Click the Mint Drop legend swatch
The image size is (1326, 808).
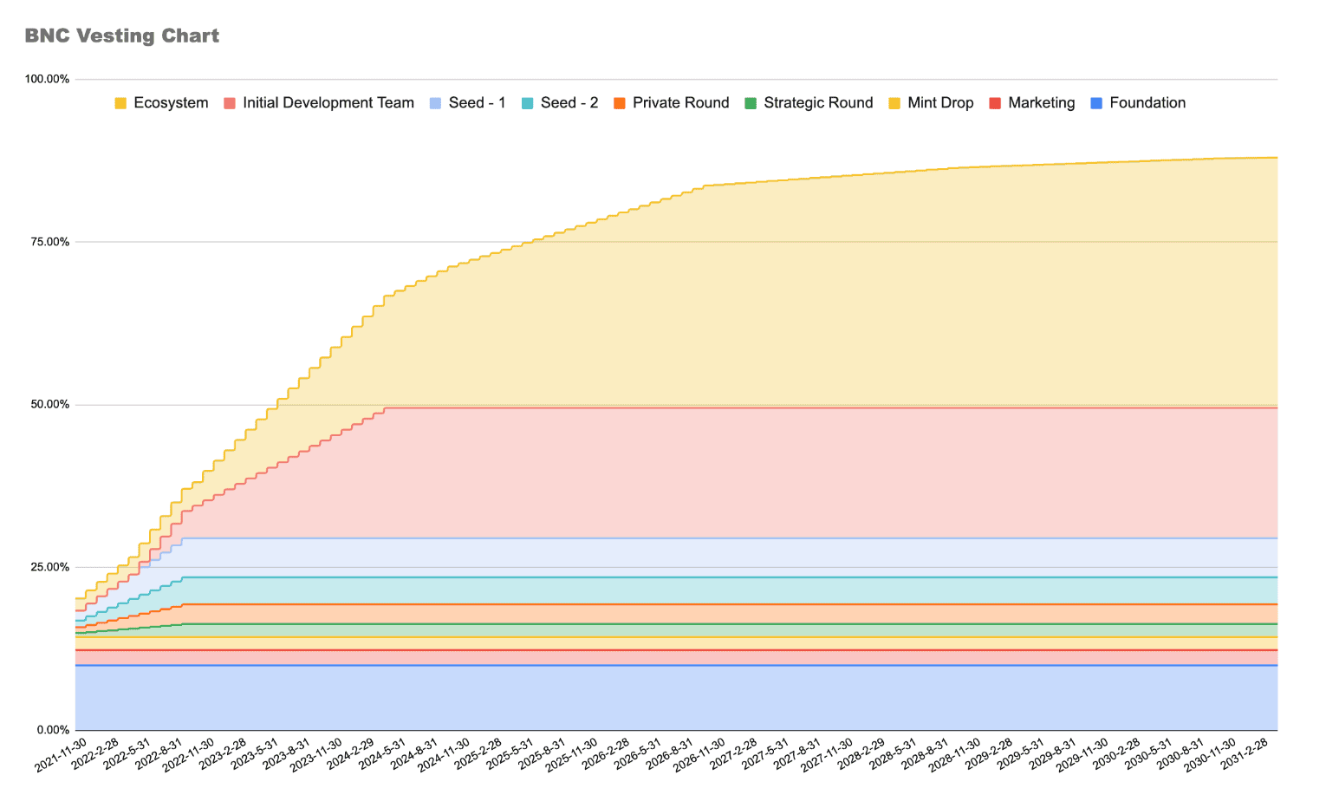(894, 103)
